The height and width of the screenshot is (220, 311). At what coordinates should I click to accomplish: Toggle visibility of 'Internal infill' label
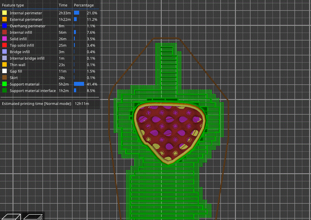click(x=21, y=32)
